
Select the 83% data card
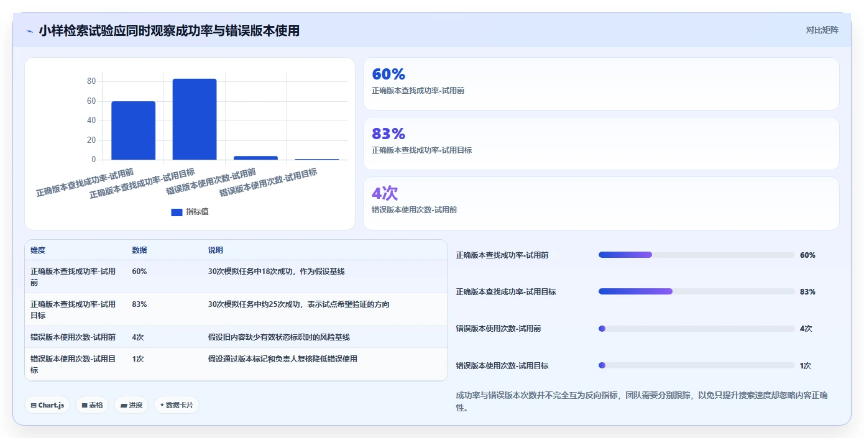[601, 144]
